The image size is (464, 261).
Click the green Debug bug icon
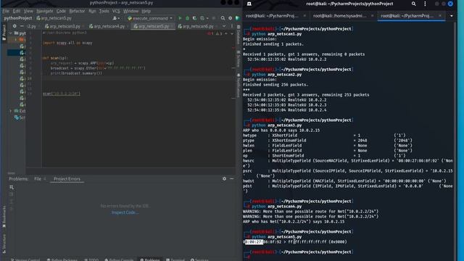(187, 18)
